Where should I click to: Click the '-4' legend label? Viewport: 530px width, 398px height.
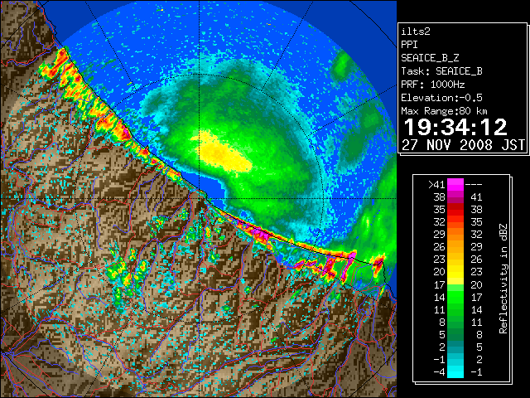(439, 372)
